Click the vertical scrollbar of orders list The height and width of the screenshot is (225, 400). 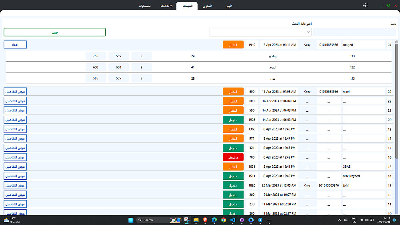click(396, 102)
